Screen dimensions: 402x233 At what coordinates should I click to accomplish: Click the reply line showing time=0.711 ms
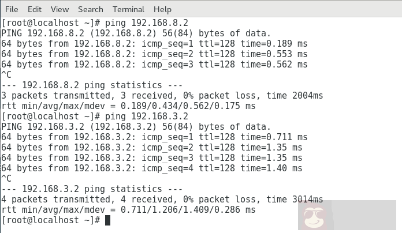tap(154, 137)
